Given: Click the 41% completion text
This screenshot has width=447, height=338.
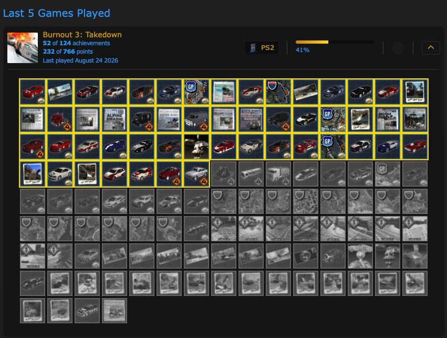Looking at the screenshot, I should 303,50.
